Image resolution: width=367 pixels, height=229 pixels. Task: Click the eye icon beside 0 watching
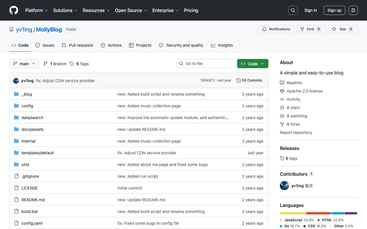pos(282,116)
